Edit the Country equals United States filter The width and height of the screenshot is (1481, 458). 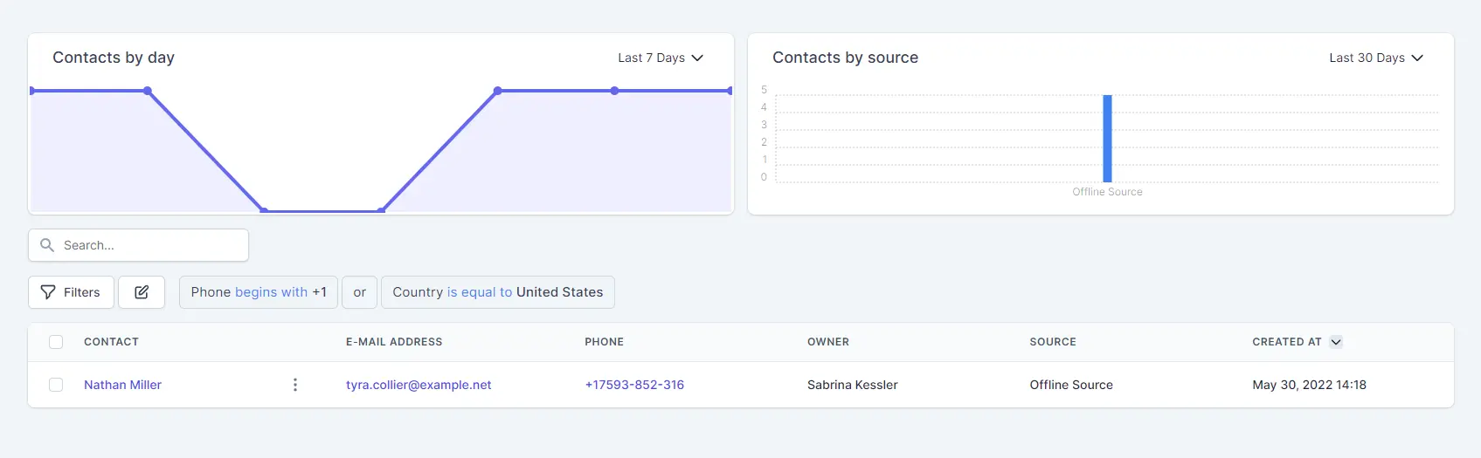pos(498,292)
